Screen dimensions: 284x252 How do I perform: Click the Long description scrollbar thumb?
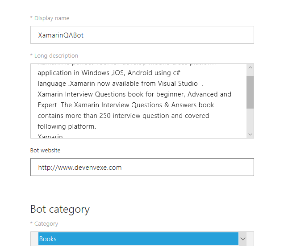250,92
